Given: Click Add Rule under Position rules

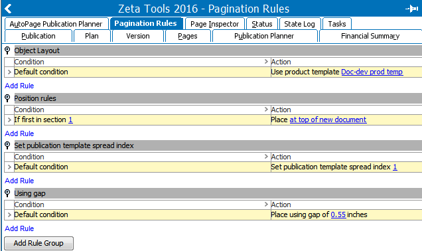Looking at the screenshot, I should point(19,133).
